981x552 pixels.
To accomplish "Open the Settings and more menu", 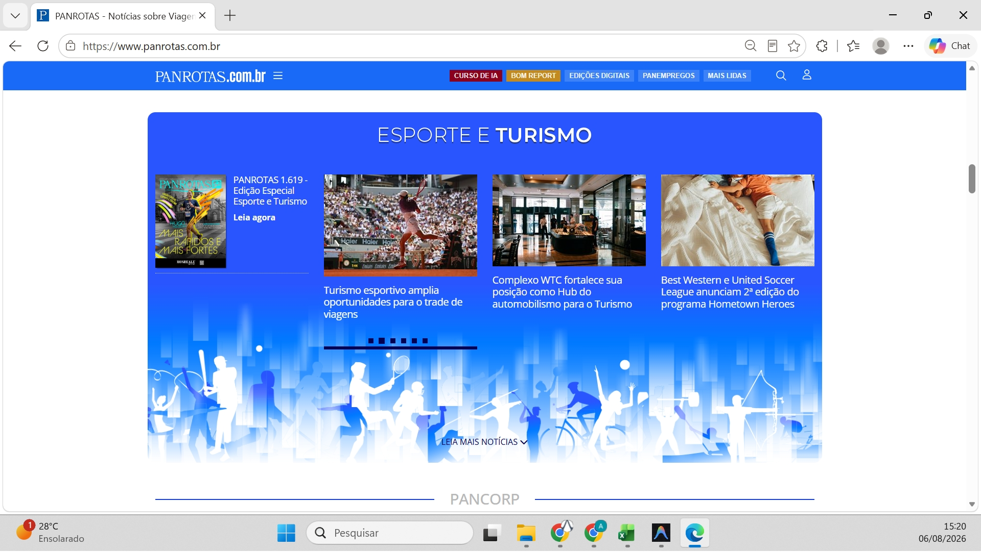I will (908, 46).
